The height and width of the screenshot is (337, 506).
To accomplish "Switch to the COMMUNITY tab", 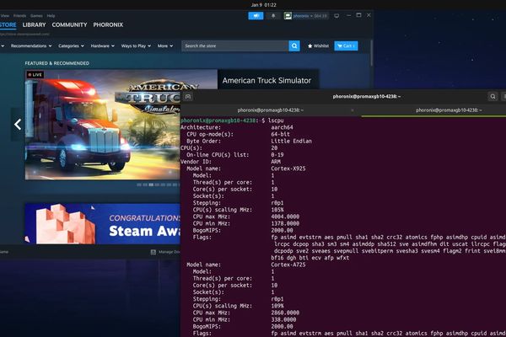I will (x=69, y=24).
